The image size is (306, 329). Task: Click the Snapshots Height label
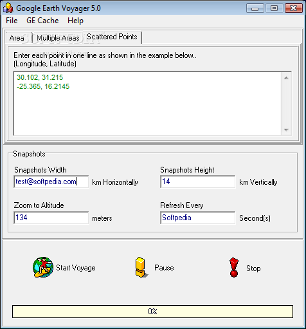coord(187,170)
